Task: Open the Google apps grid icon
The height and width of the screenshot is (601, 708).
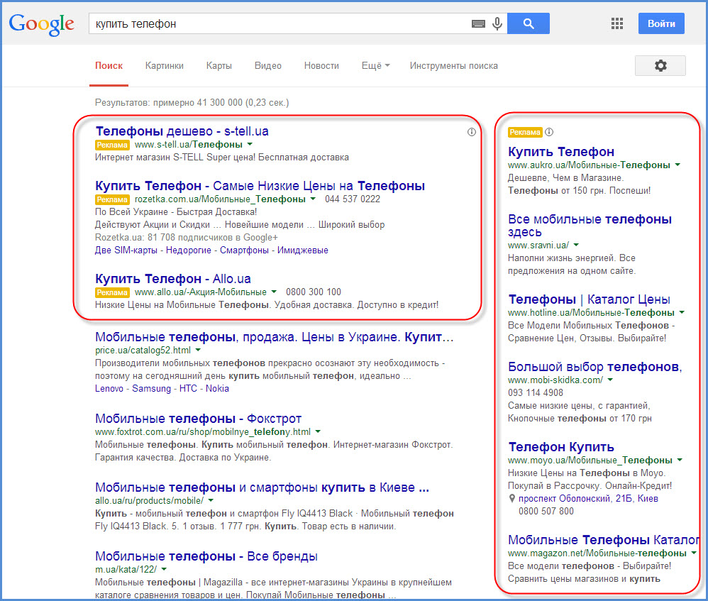Action: click(x=616, y=23)
